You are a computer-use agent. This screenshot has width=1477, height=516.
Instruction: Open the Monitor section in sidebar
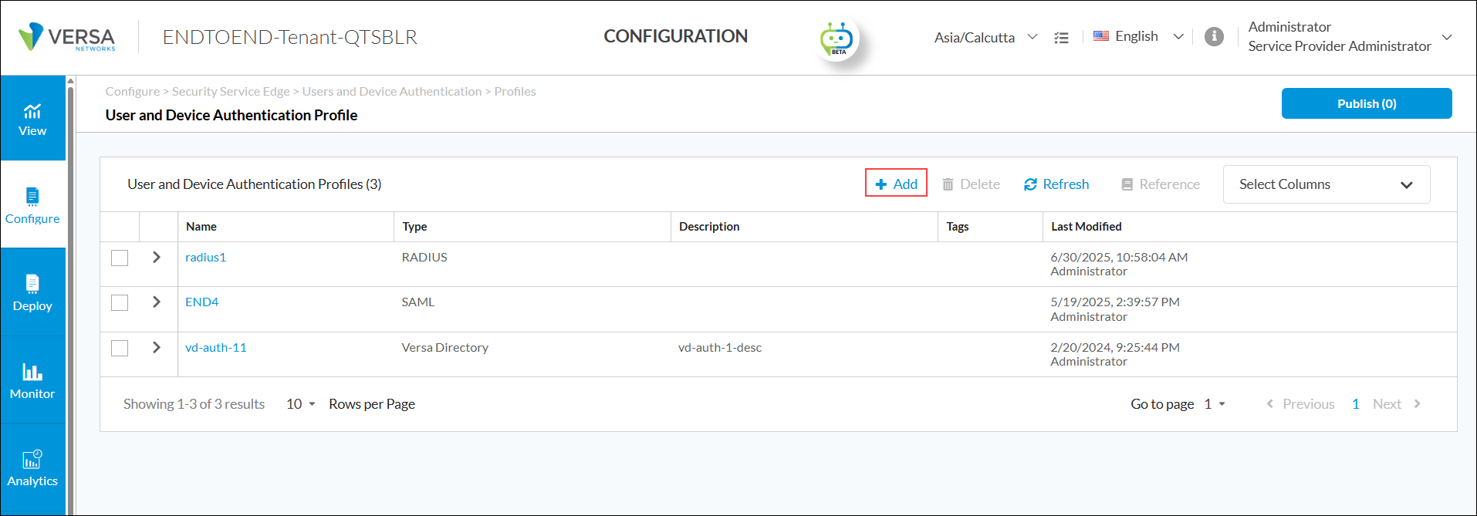pyautogui.click(x=32, y=380)
